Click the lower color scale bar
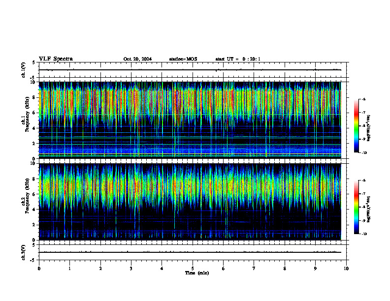This screenshot has height=301, width=390. tap(356, 207)
